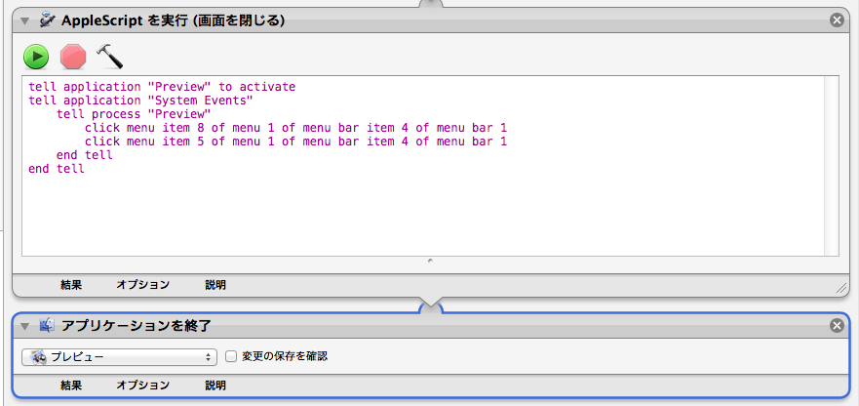Remove the アプリケーションを終了 action
The height and width of the screenshot is (406, 859).
837,326
